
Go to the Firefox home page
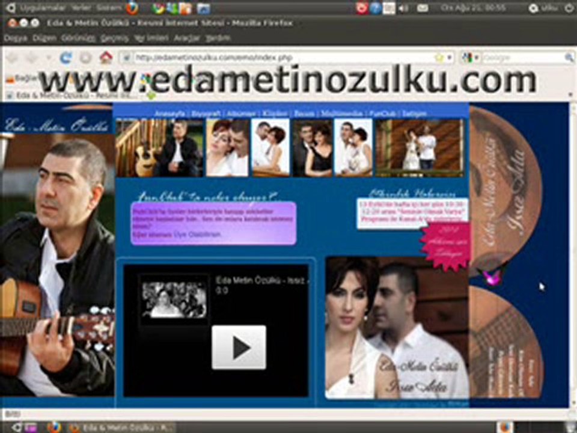[x=106, y=58]
